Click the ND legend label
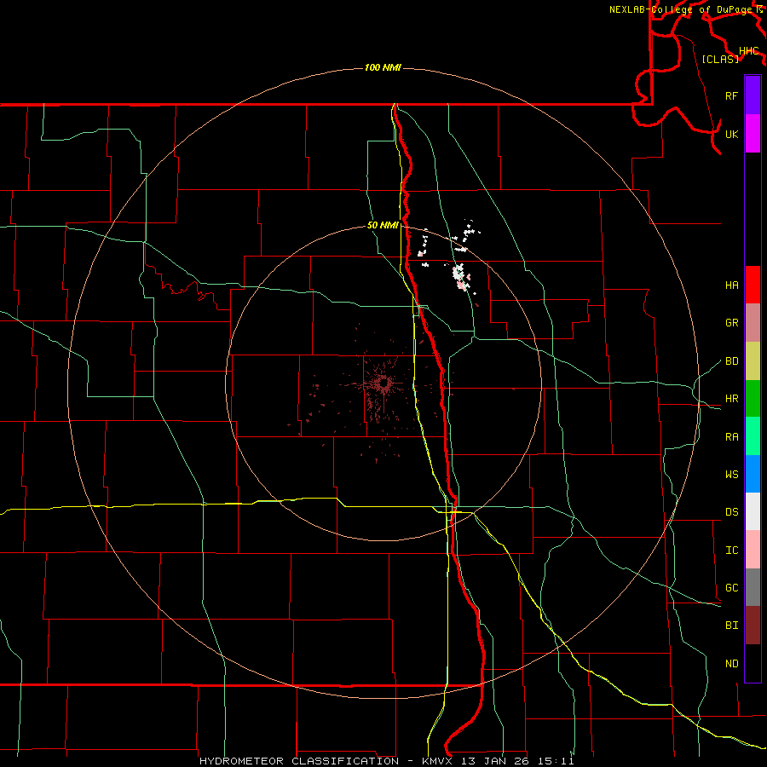The height and width of the screenshot is (767, 767). pyautogui.click(x=731, y=664)
